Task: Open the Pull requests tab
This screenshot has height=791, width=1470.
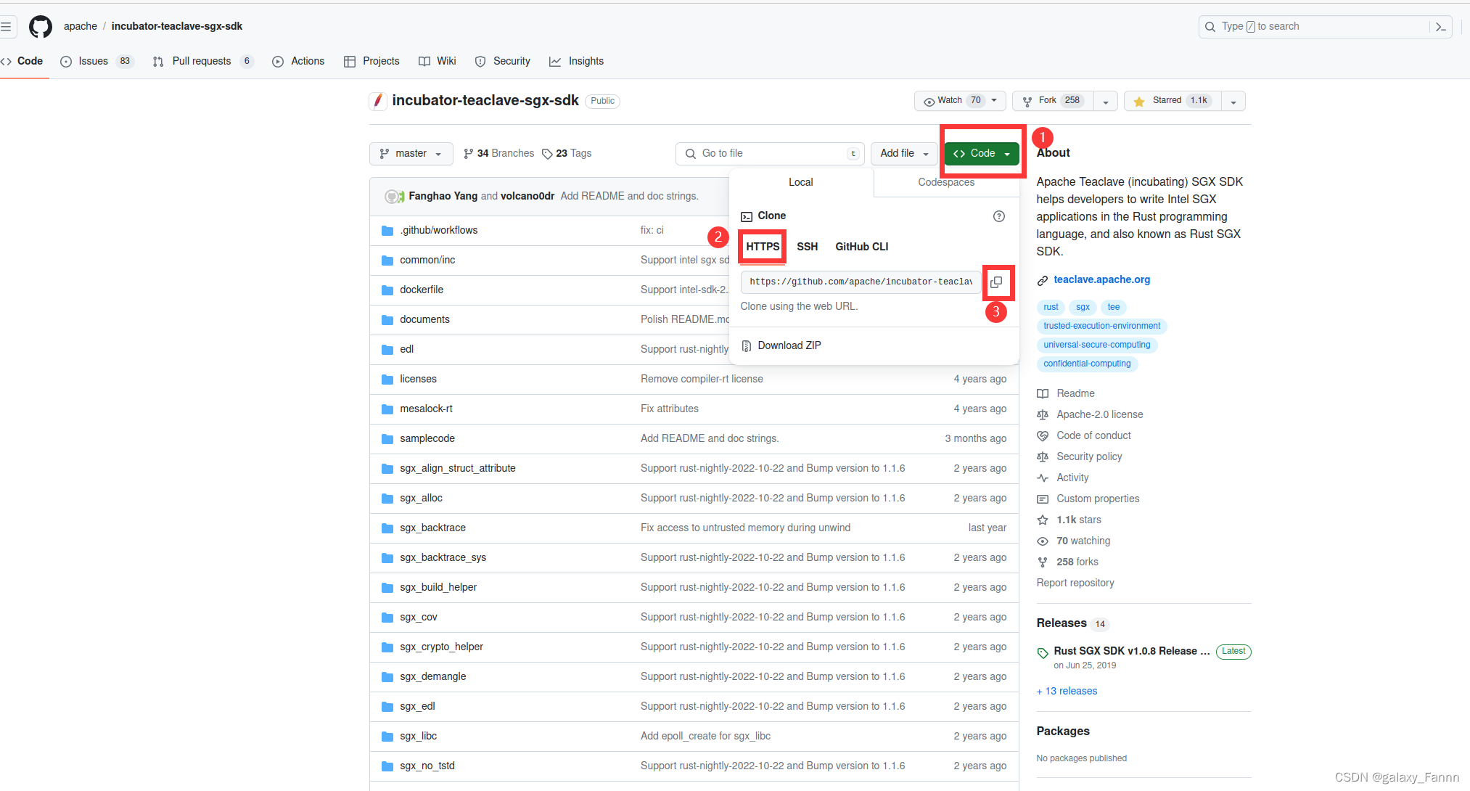Action: [202, 62]
